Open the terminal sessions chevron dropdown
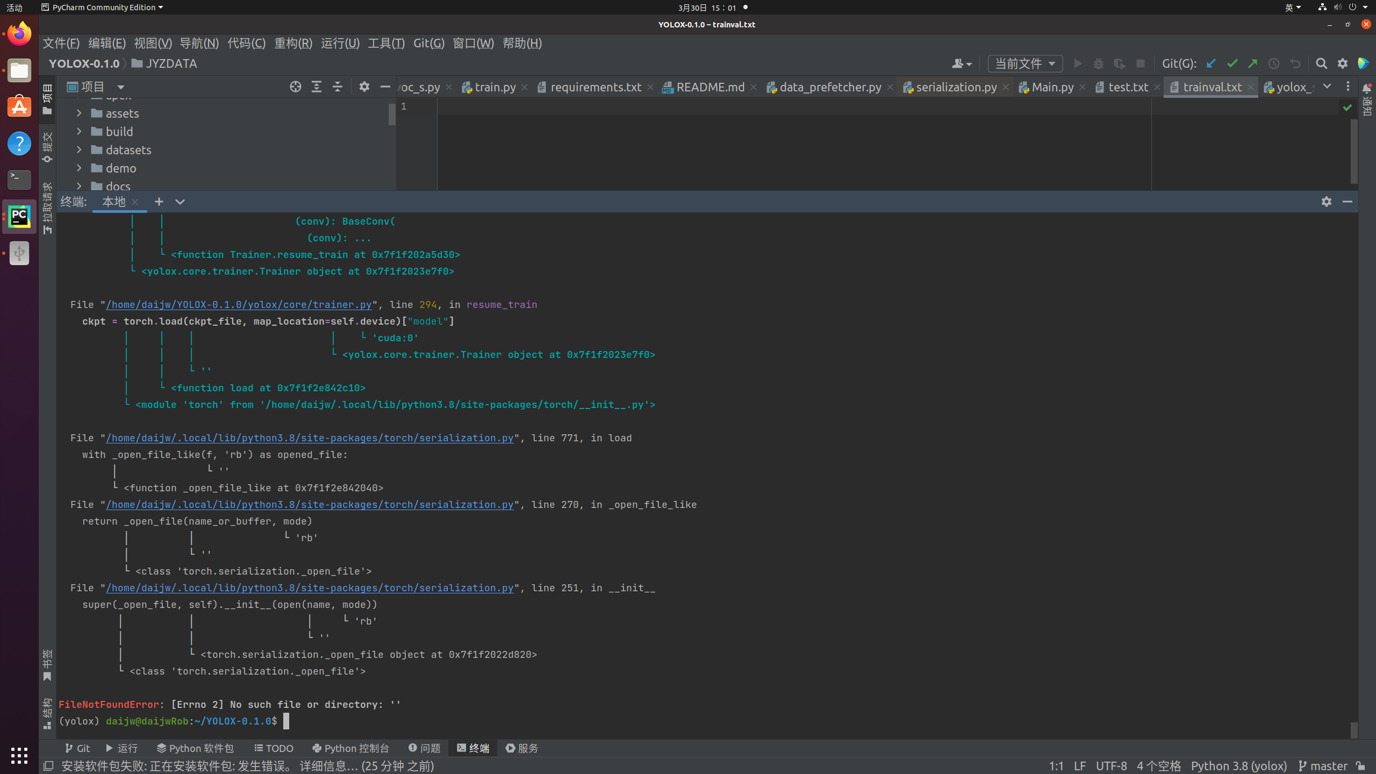Viewport: 1376px width, 774px height. (x=180, y=202)
